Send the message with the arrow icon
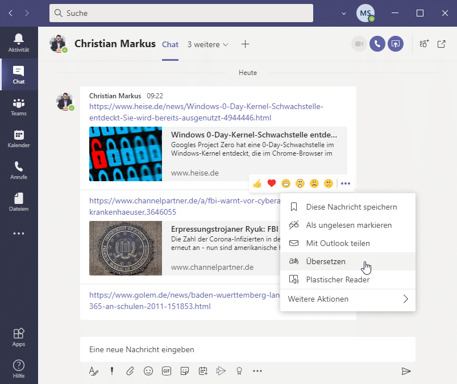Image resolution: width=457 pixels, height=384 pixels. [x=406, y=371]
